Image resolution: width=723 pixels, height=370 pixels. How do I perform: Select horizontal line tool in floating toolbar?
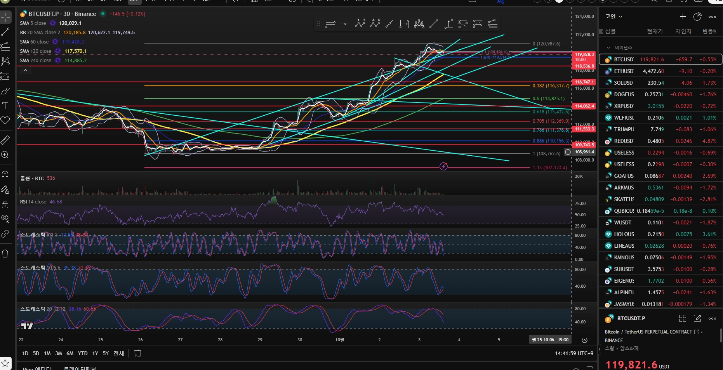(x=345, y=24)
